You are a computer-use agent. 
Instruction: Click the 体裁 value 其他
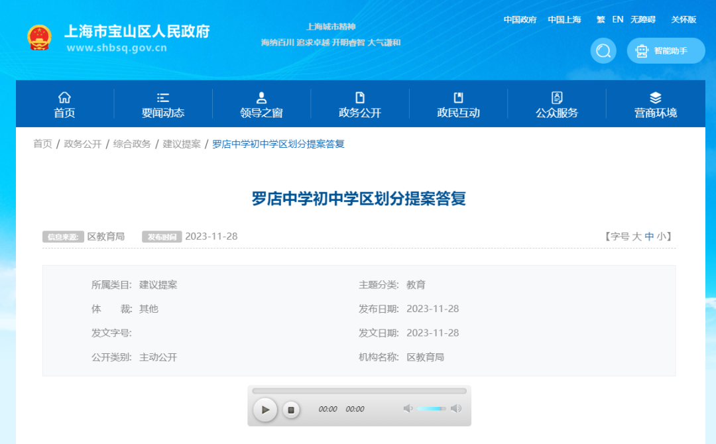click(x=149, y=309)
